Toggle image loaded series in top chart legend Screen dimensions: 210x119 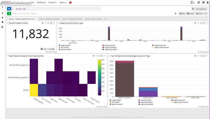(64, 45)
